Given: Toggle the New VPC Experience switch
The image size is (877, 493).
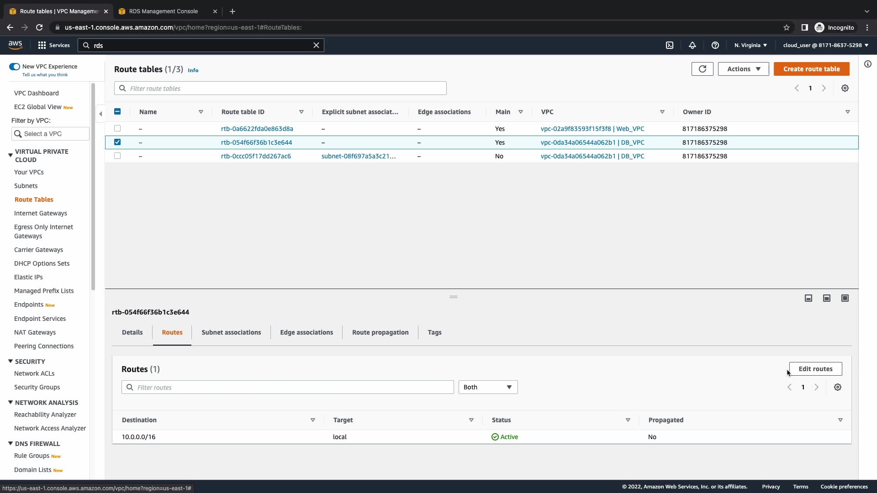Looking at the screenshot, I should coord(15,67).
